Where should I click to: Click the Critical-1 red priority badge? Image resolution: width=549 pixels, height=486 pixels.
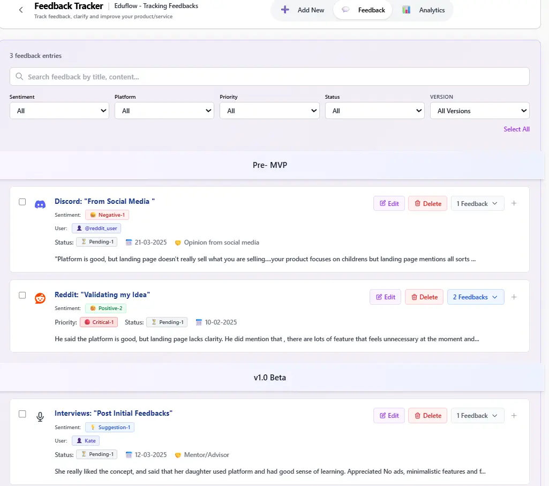tap(99, 322)
